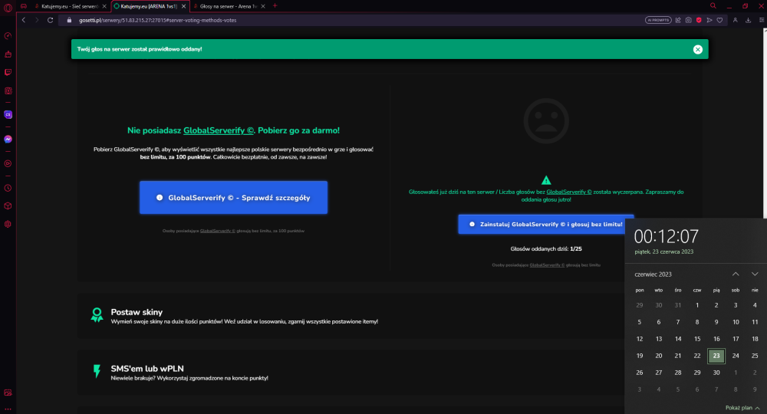Image resolution: width=767 pixels, height=414 pixels.
Task: Open a new tab with plus button
Action: 275,6
